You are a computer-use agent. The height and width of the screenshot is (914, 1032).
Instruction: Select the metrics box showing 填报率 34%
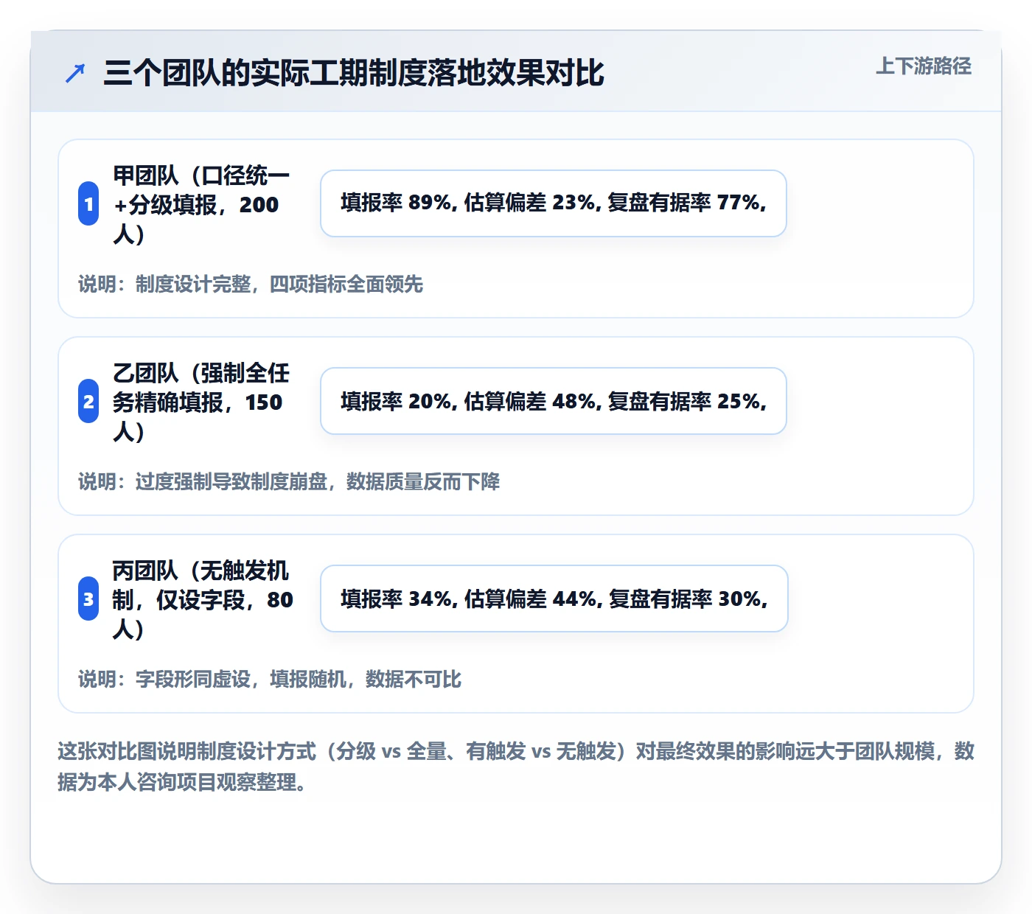coord(554,599)
